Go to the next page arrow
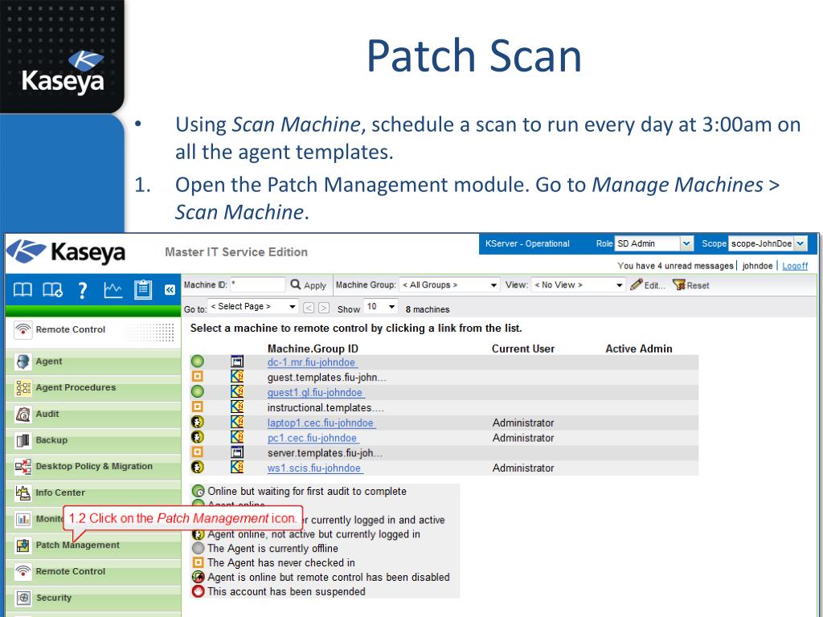The image size is (823, 617). point(324,308)
